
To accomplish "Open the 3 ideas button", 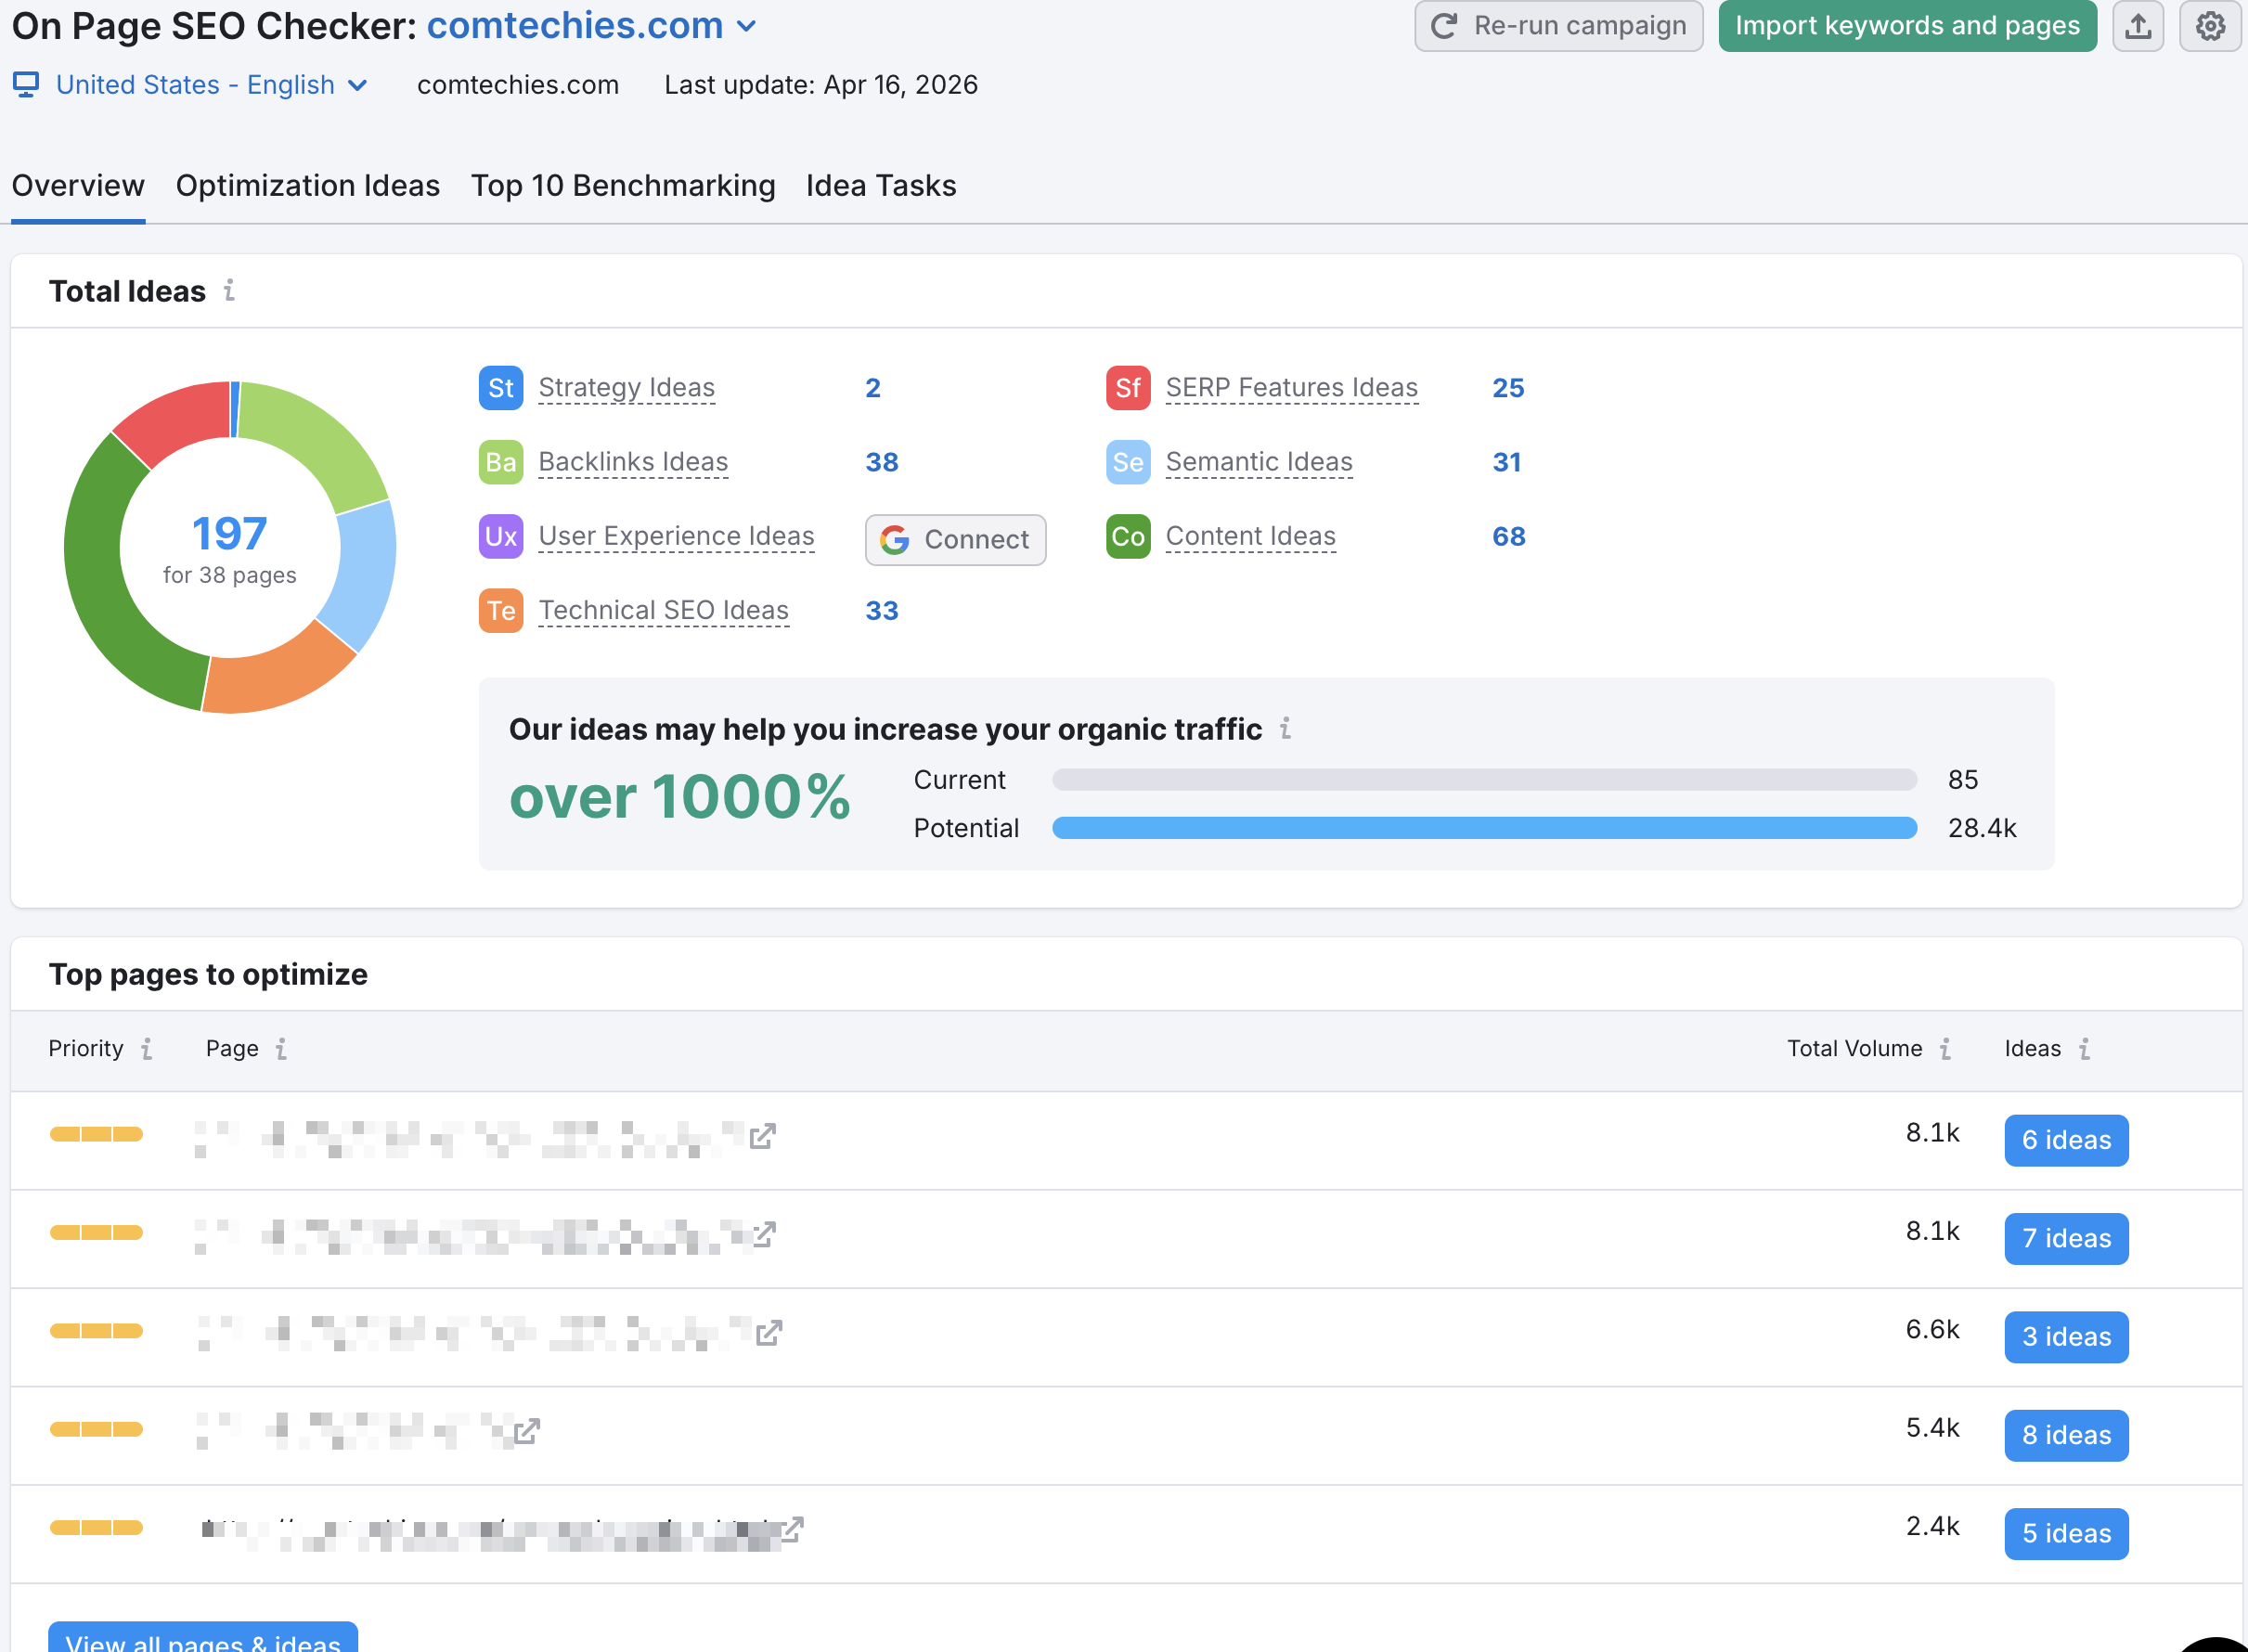I will tap(2066, 1337).
